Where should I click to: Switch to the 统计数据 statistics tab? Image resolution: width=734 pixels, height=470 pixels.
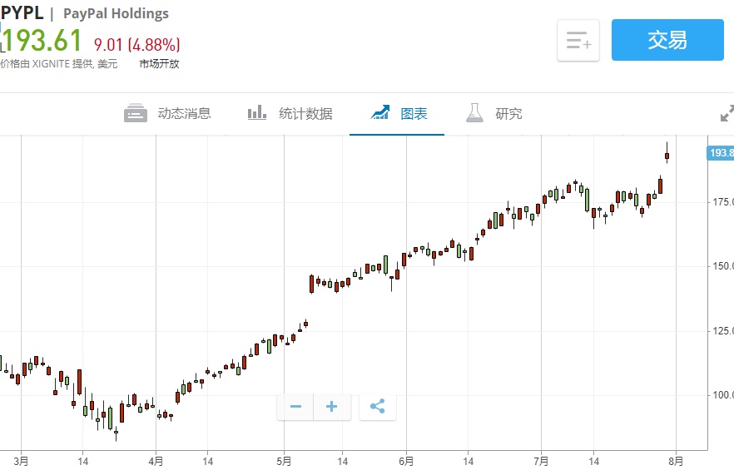305,113
